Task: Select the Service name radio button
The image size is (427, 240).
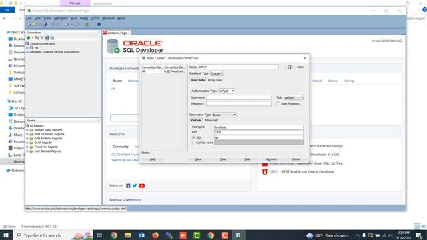Action: click(x=194, y=143)
